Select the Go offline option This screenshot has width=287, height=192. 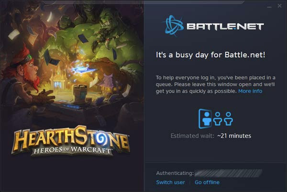click(x=207, y=182)
